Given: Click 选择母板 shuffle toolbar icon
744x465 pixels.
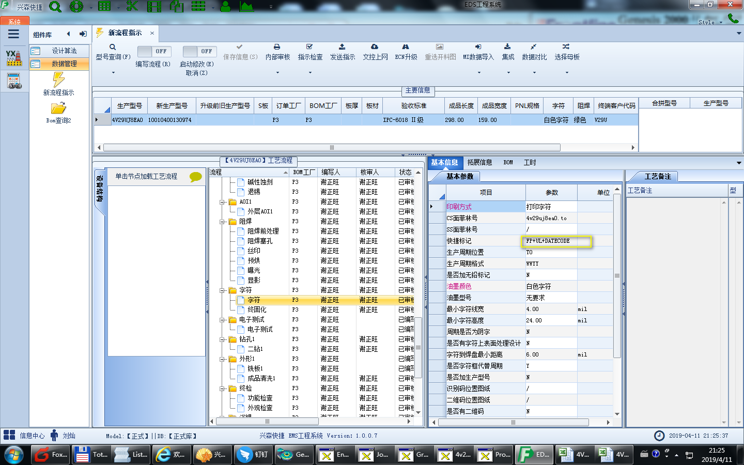Looking at the screenshot, I should 566,47.
